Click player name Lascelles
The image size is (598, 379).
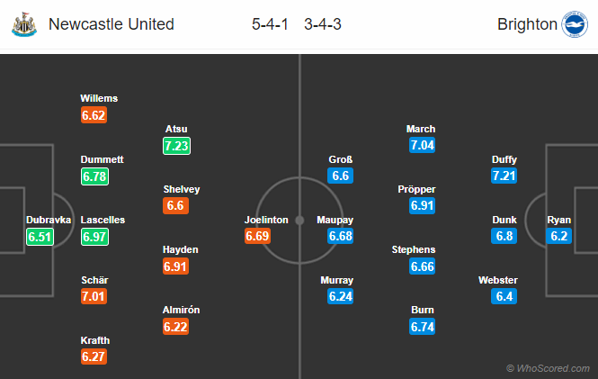coord(103,220)
